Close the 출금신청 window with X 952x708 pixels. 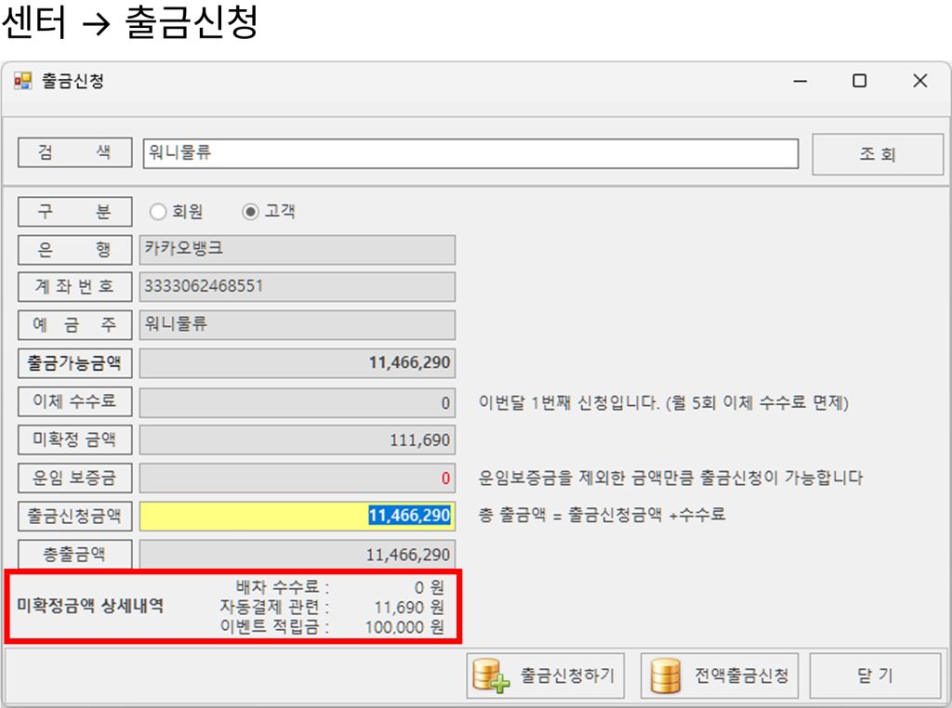(x=919, y=82)
